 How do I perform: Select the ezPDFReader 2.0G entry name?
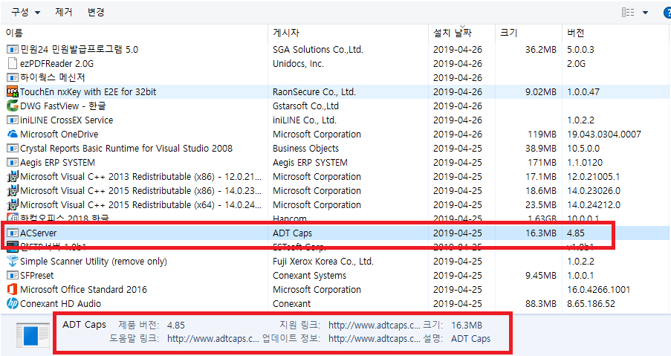pyautogui.click(x=57, y=64)
